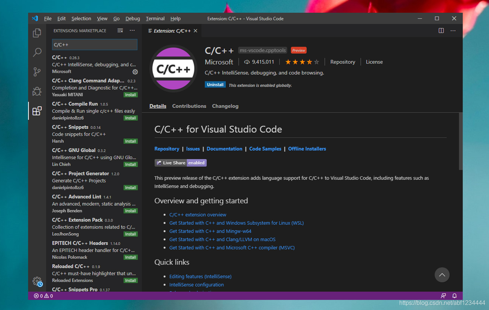Open the Documentation link
The height and width of the screenshot is (310, 489).
point(224,149)
